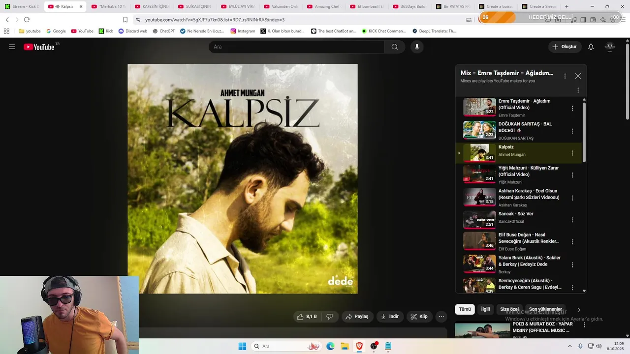Select the Tümü filter chip
630x354 pixels.
pos(465,309)
